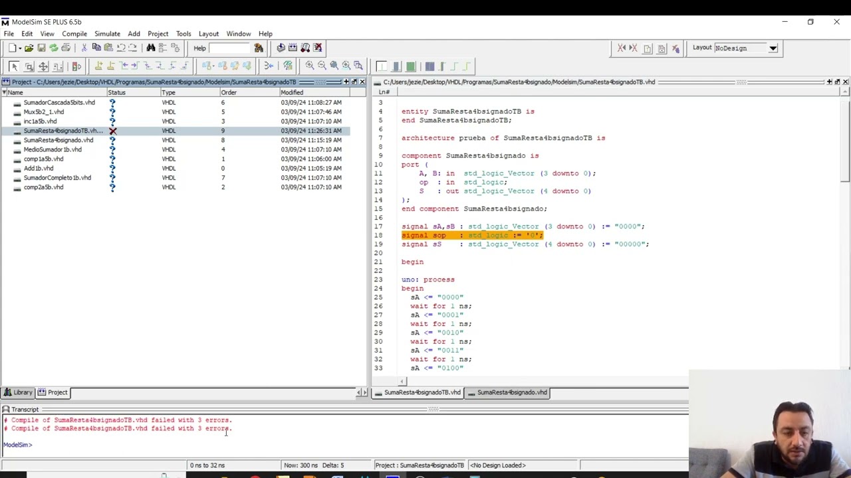Click the green Reload icon
Screen dimensions: 851x478
tap(53, 48)
